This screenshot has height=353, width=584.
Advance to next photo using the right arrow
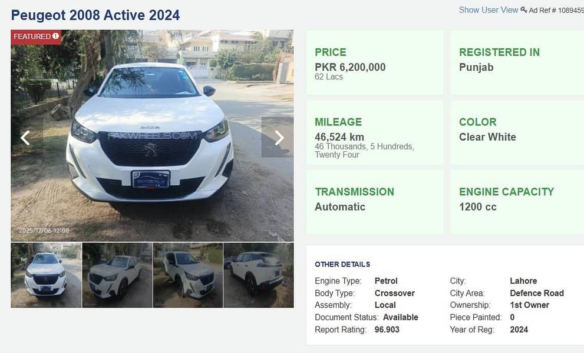tap(278, 137)
